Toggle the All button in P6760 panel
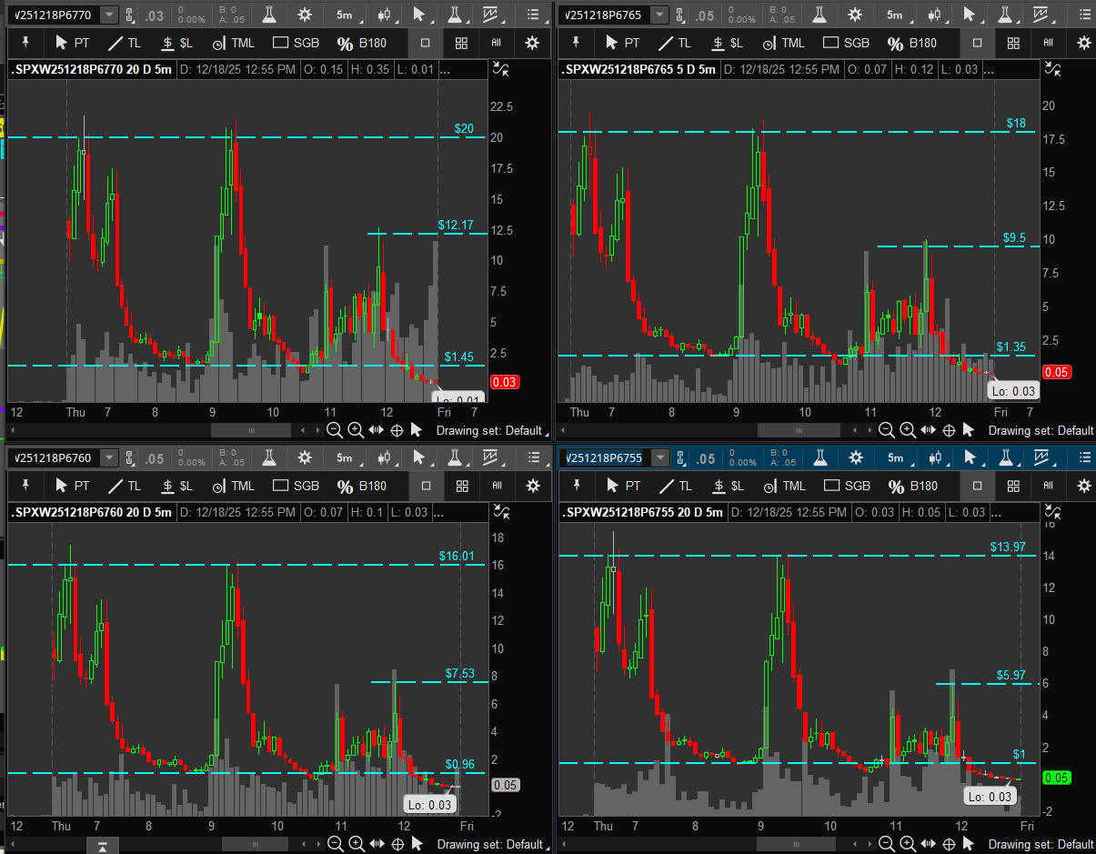Screen dimensions: 1096x854 click(497, 486)
